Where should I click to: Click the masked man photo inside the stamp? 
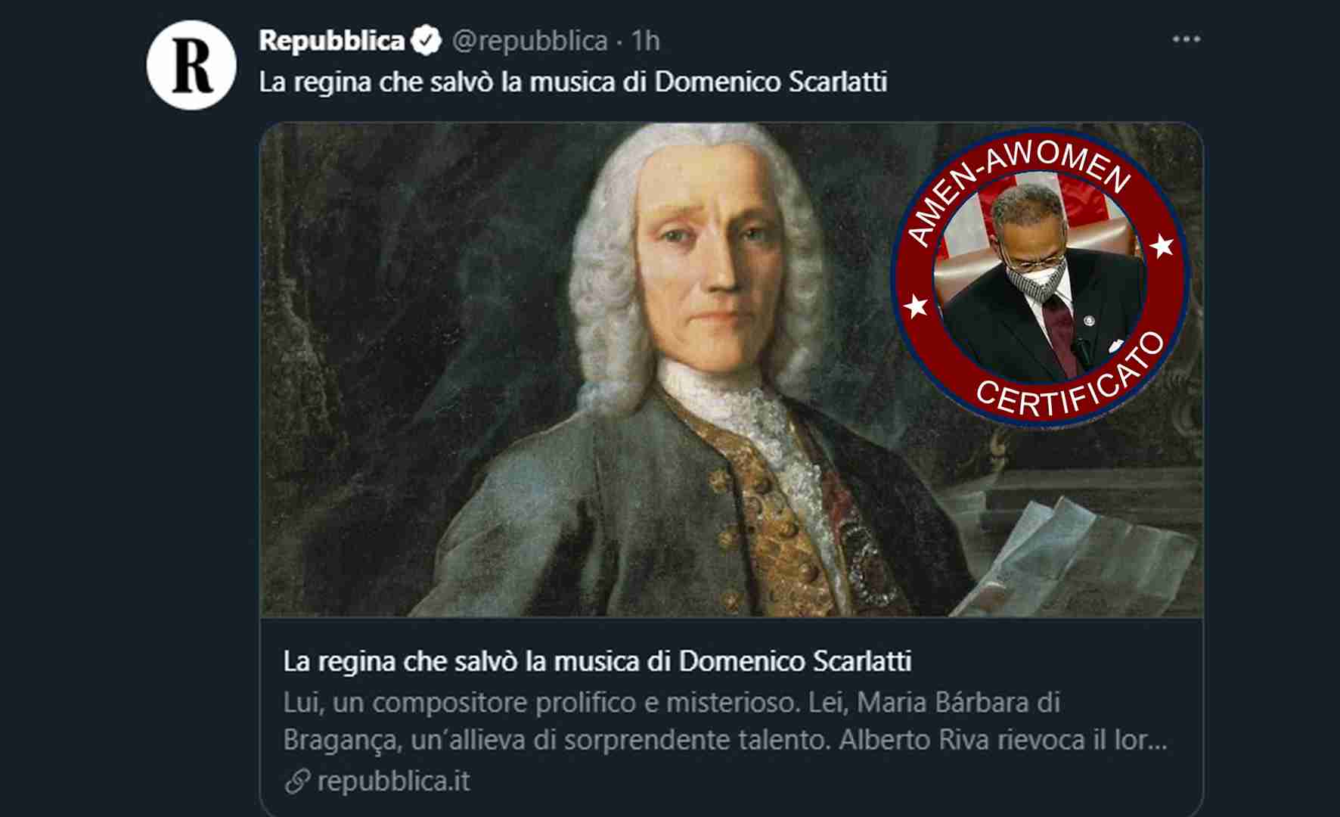1041,281
